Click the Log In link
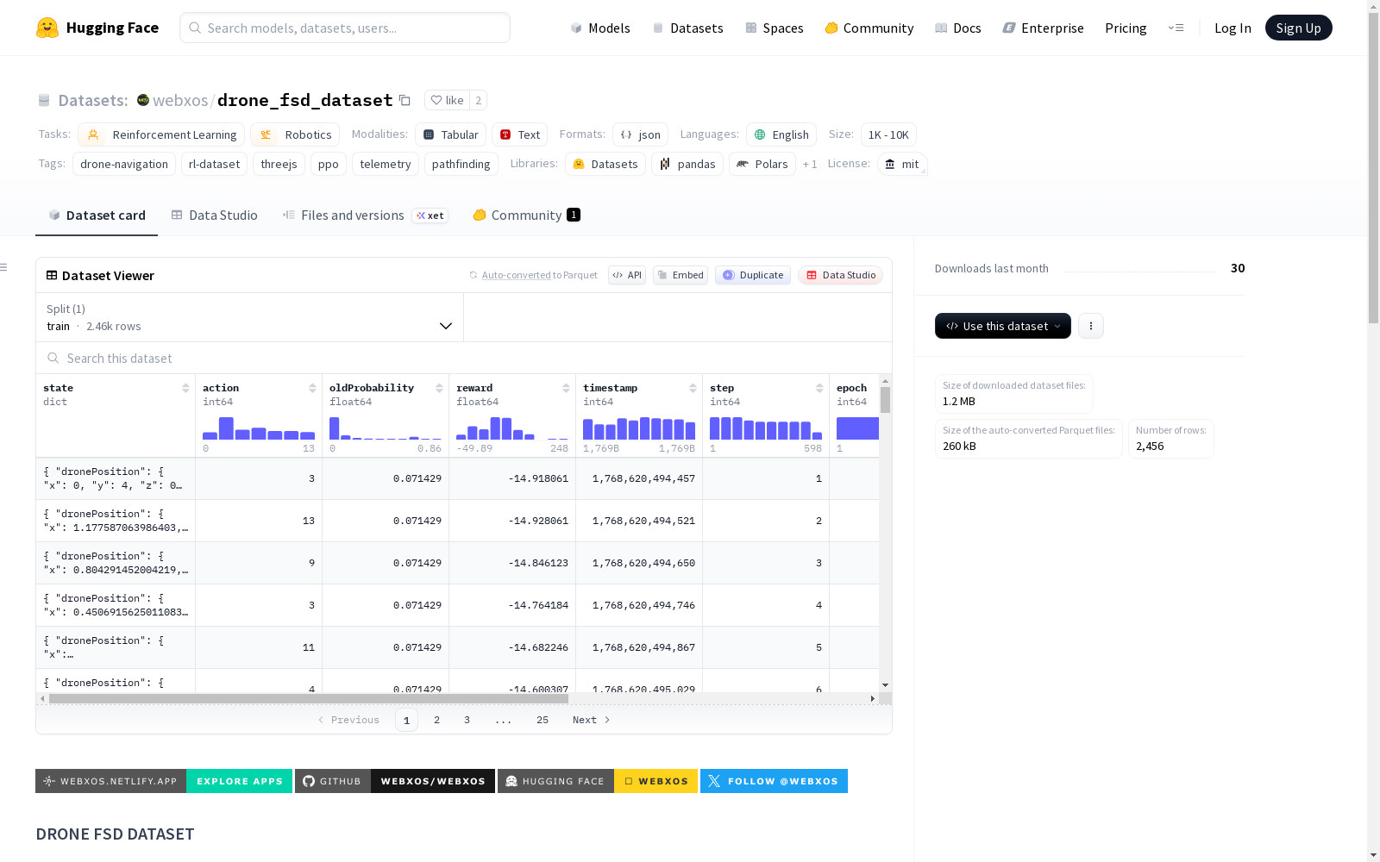1380x862 pixels. tap(1233, 28)
